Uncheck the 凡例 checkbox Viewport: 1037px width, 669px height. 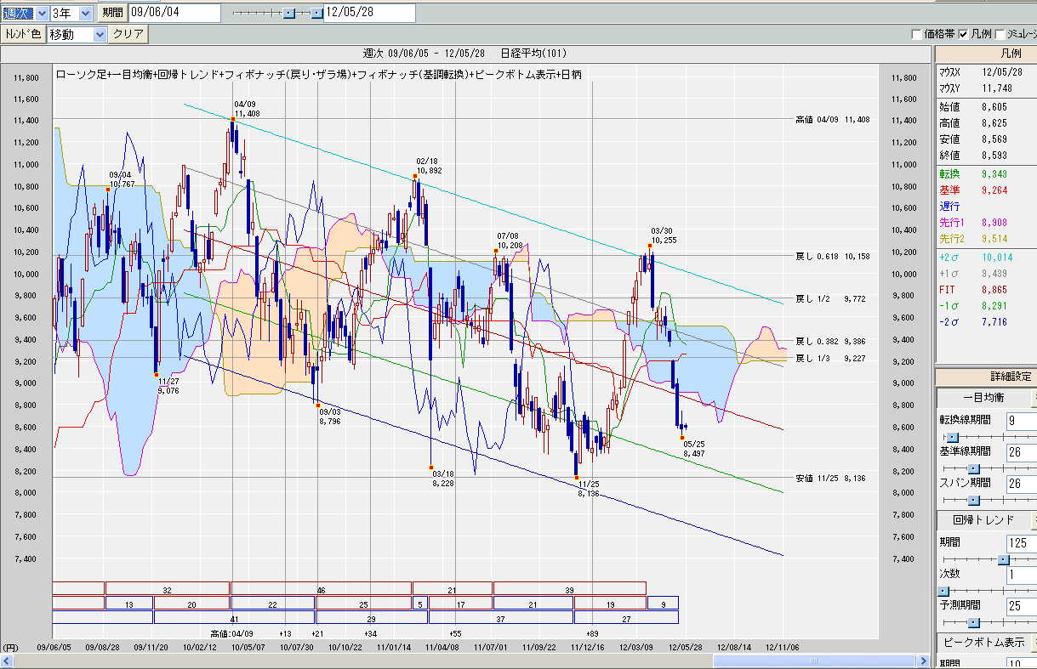click(963, 35)
